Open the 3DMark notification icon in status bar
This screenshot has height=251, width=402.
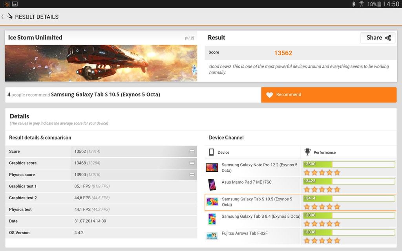point(6,4)
